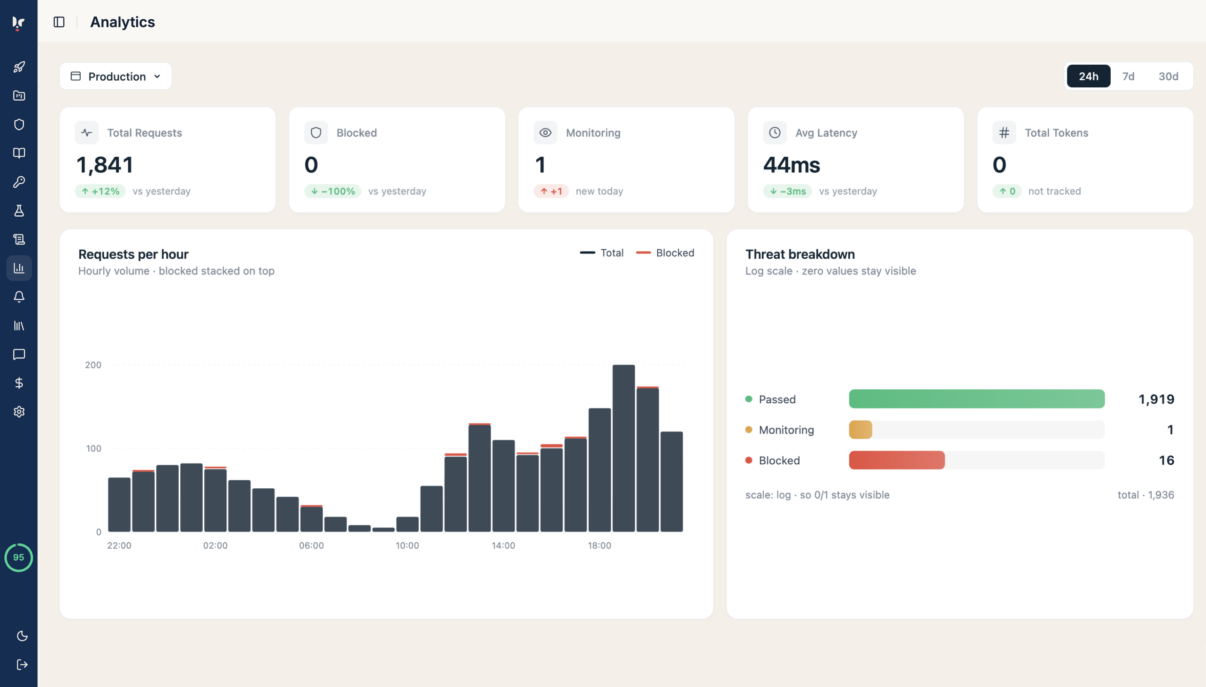
Task: Click the 44ms latency value
Action: (x=791, y=165)
